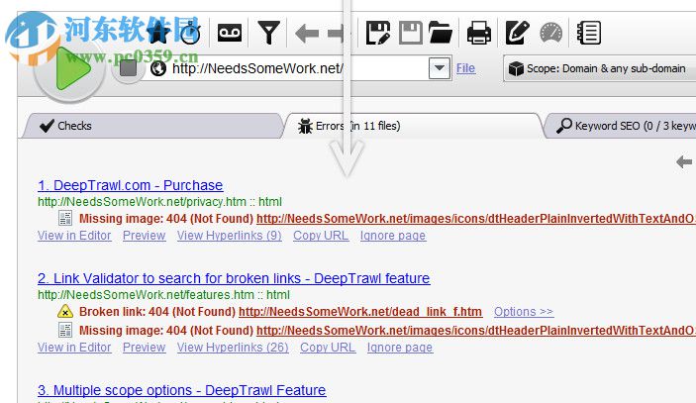
Task: Open the Scope: Domain & any sub-domain dropdown
Action: click(x=599, y=68)
